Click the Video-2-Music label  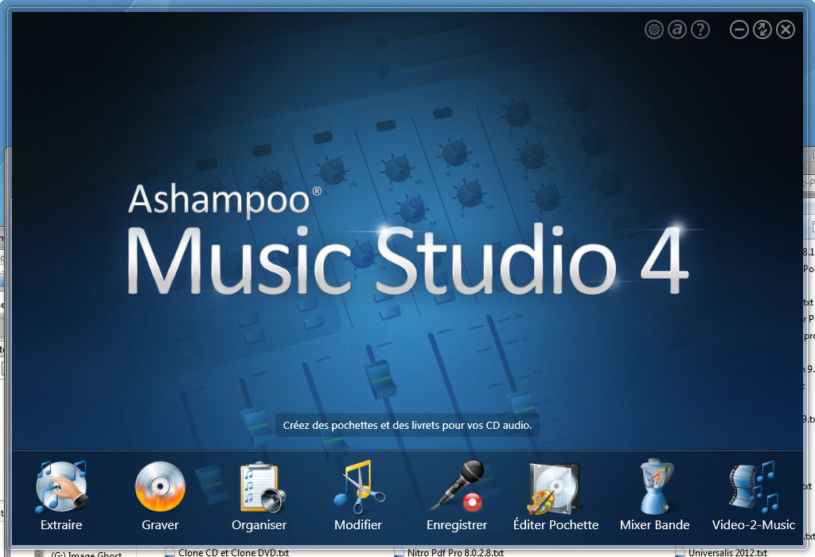(754, 525)
